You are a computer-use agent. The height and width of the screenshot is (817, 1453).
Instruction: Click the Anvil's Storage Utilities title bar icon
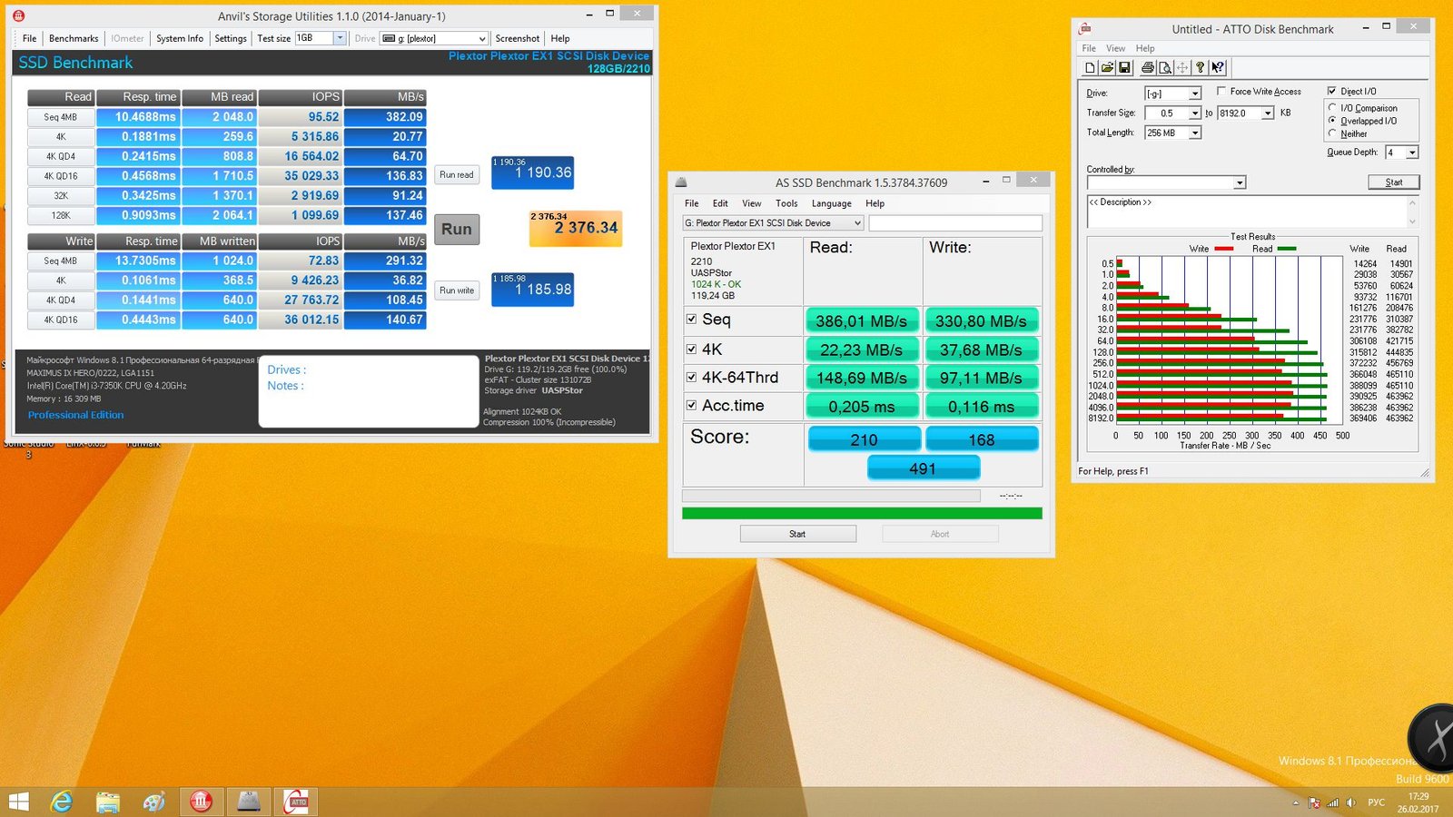(18, 15)
